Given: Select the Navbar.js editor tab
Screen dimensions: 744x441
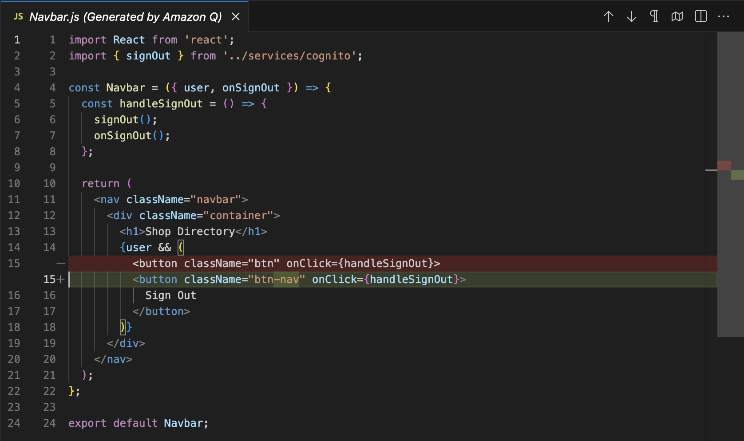Looking at the screenshot, I should pos(124,16).
